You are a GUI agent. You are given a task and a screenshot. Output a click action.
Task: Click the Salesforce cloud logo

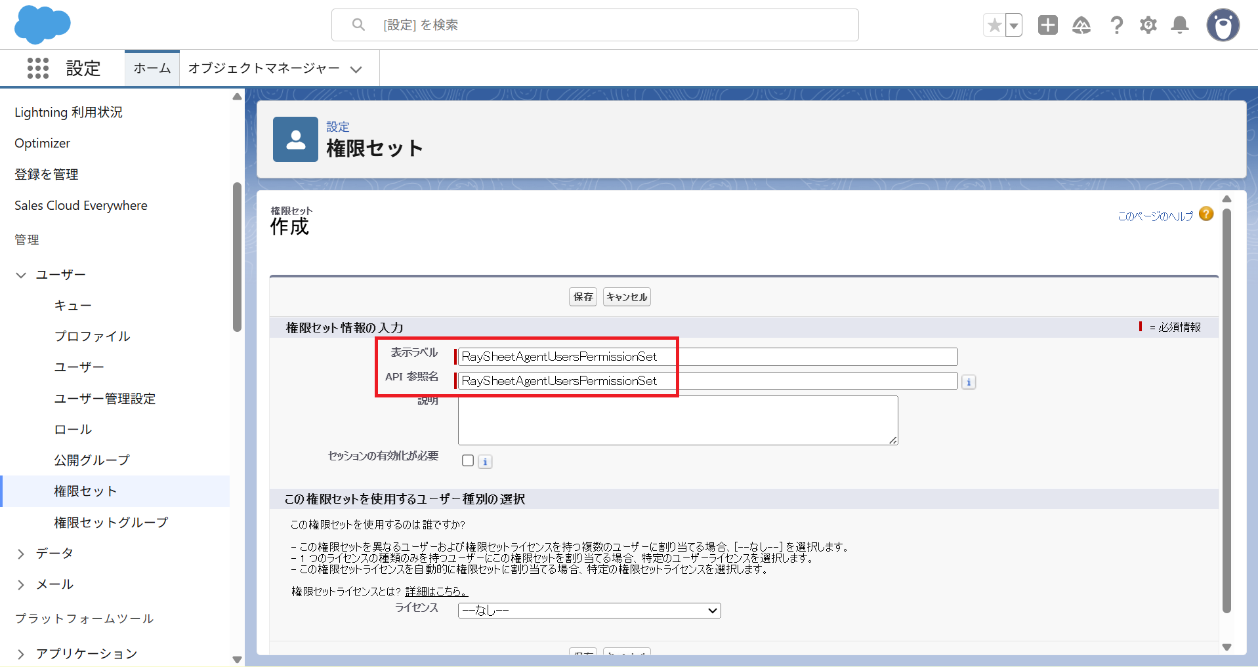(x=42, y=25)
